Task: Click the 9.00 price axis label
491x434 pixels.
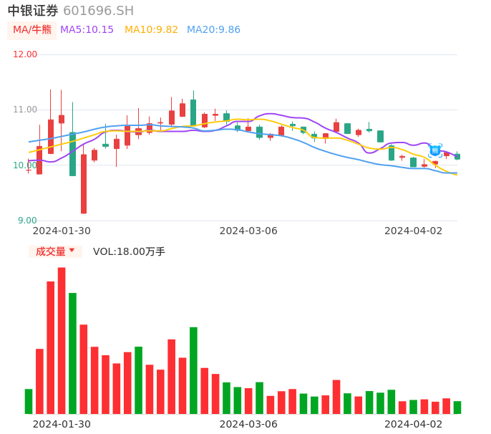Action: (x=27, y=221)
